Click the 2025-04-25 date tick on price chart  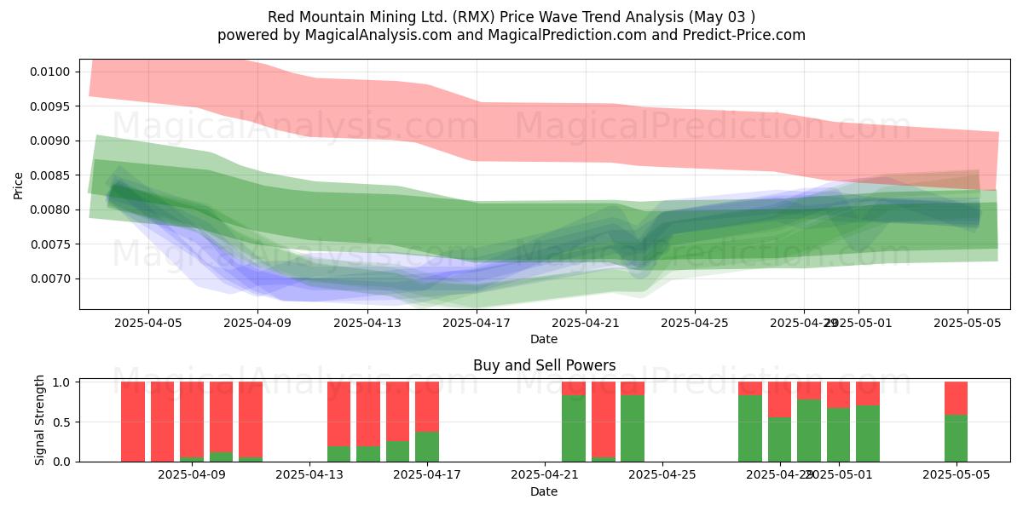click(x=694, y=323)
